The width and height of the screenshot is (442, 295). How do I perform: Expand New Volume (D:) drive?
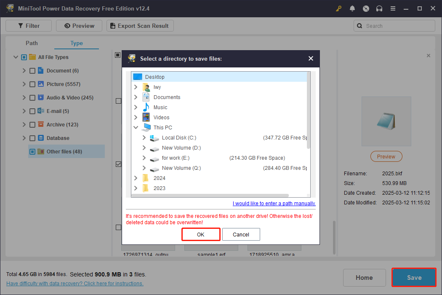tap(144, 147)
